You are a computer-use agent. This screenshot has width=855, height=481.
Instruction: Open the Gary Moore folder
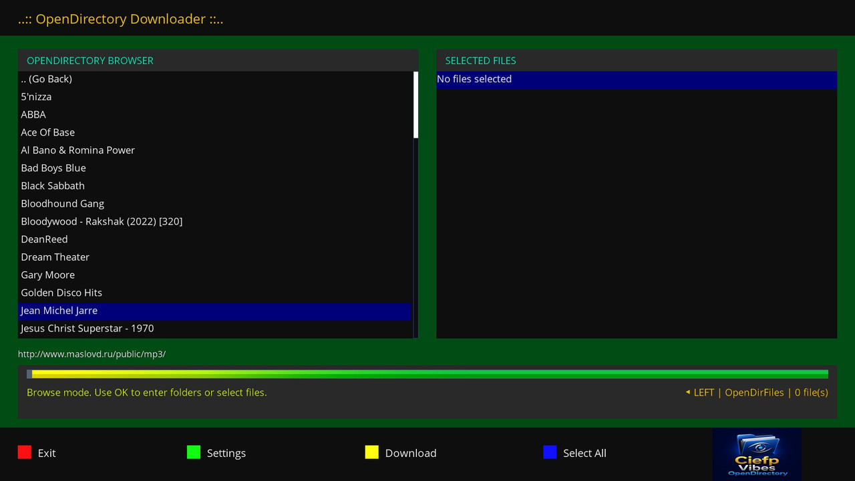click(214, 275)
